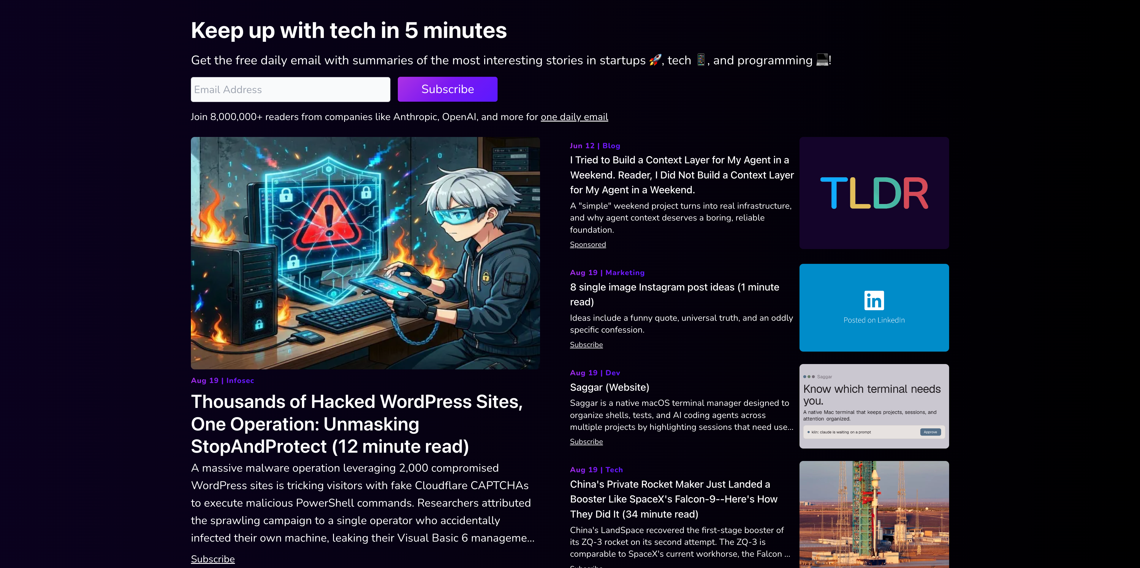1140x568 pixels.
Task: Click the Saggar article description text
Action: 682,415
